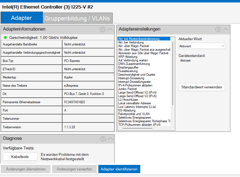240x177 pixels.
Task: Click the Teilenummer row label
Action: coord(11,119)
